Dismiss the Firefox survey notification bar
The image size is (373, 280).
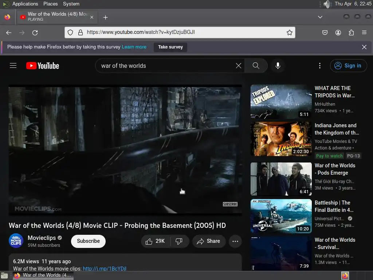tap(364, 47)
